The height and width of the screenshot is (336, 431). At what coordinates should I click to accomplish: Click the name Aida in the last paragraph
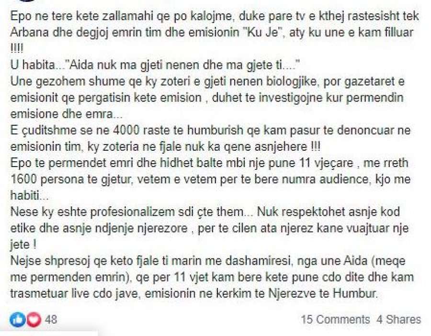(x=356, y=261)
